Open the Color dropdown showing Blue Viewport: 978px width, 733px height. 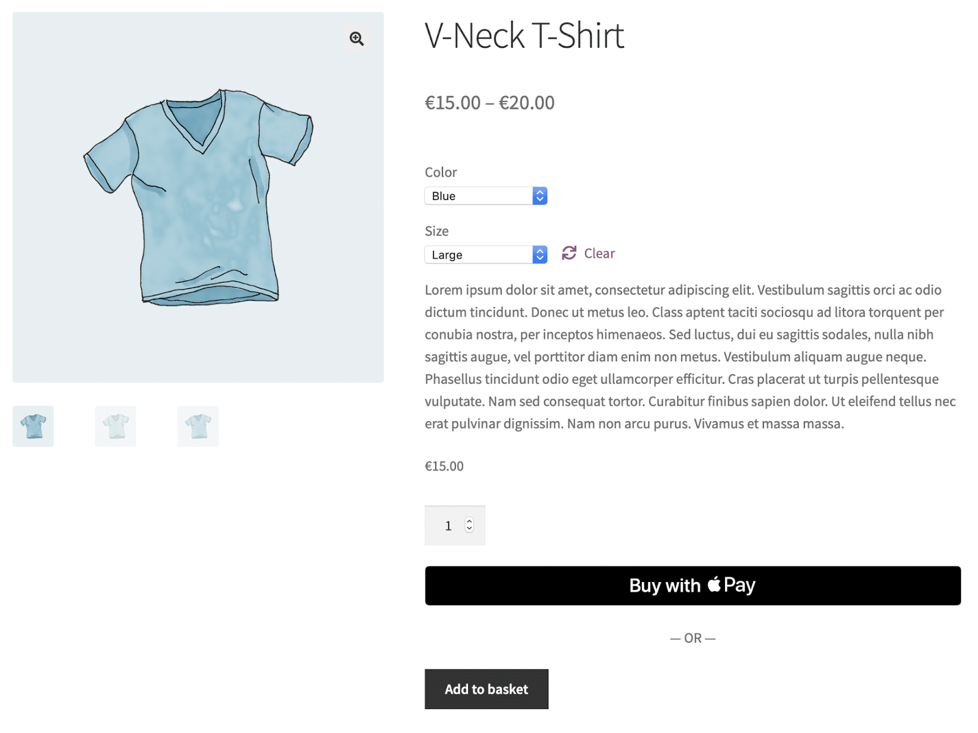pyautogui.click(x=486, y=196)
